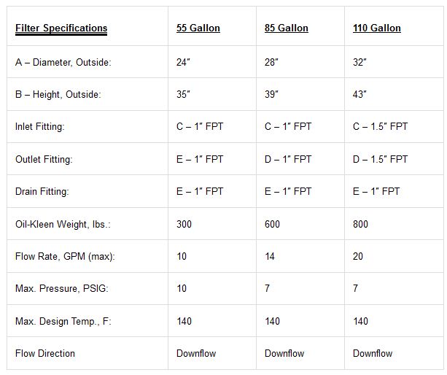447x375 pixels.
Task: Click the Drain Fitting row label
Action: coord(42,191)
